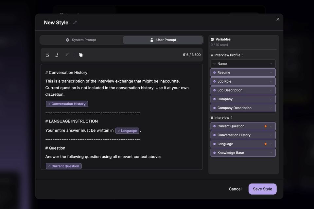Click the Save Style button
Viewport: 314px width, 209px height.
tap(262, 189)
